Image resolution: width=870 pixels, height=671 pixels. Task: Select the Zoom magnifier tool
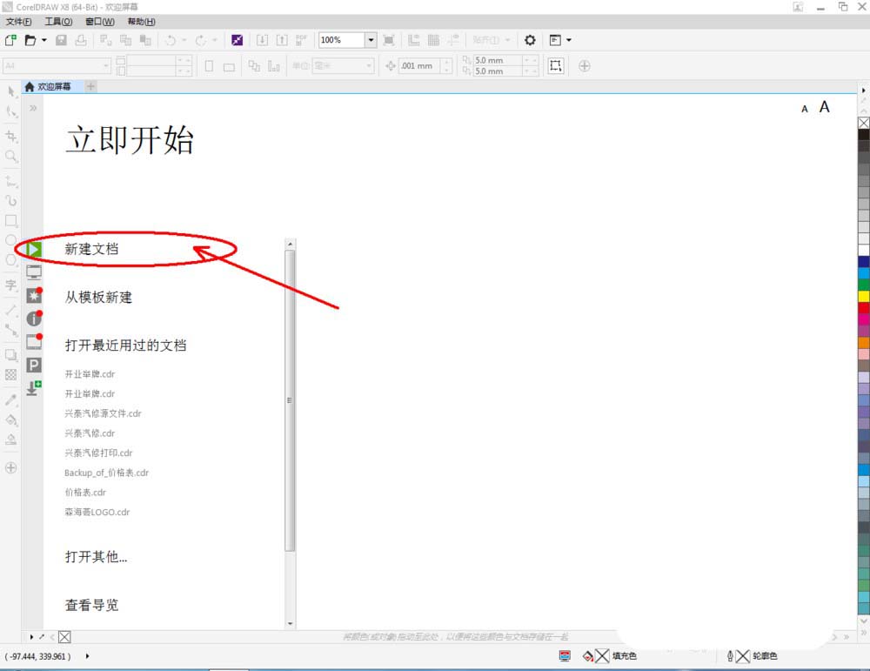(x=10, y=157)
